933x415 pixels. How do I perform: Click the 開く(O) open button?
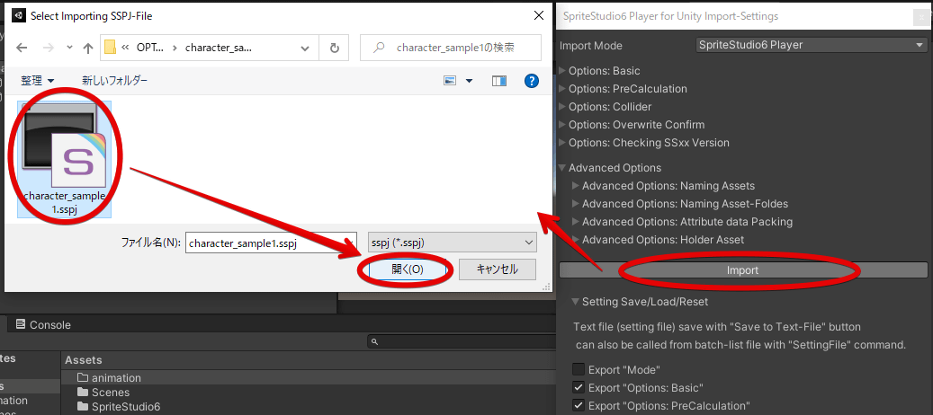click(408, 269)
